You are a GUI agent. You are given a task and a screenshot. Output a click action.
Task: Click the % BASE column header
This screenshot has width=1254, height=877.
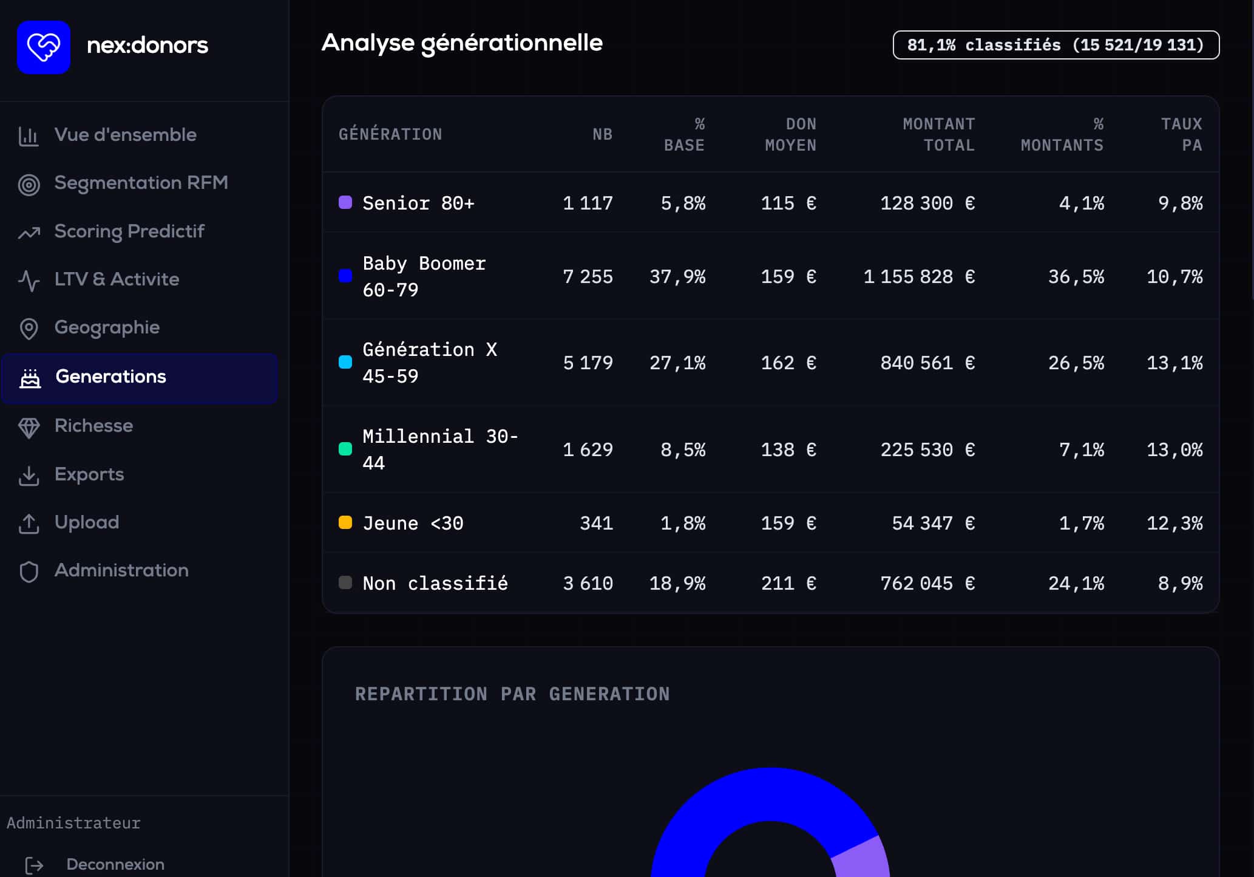click(x=684, y=134)
